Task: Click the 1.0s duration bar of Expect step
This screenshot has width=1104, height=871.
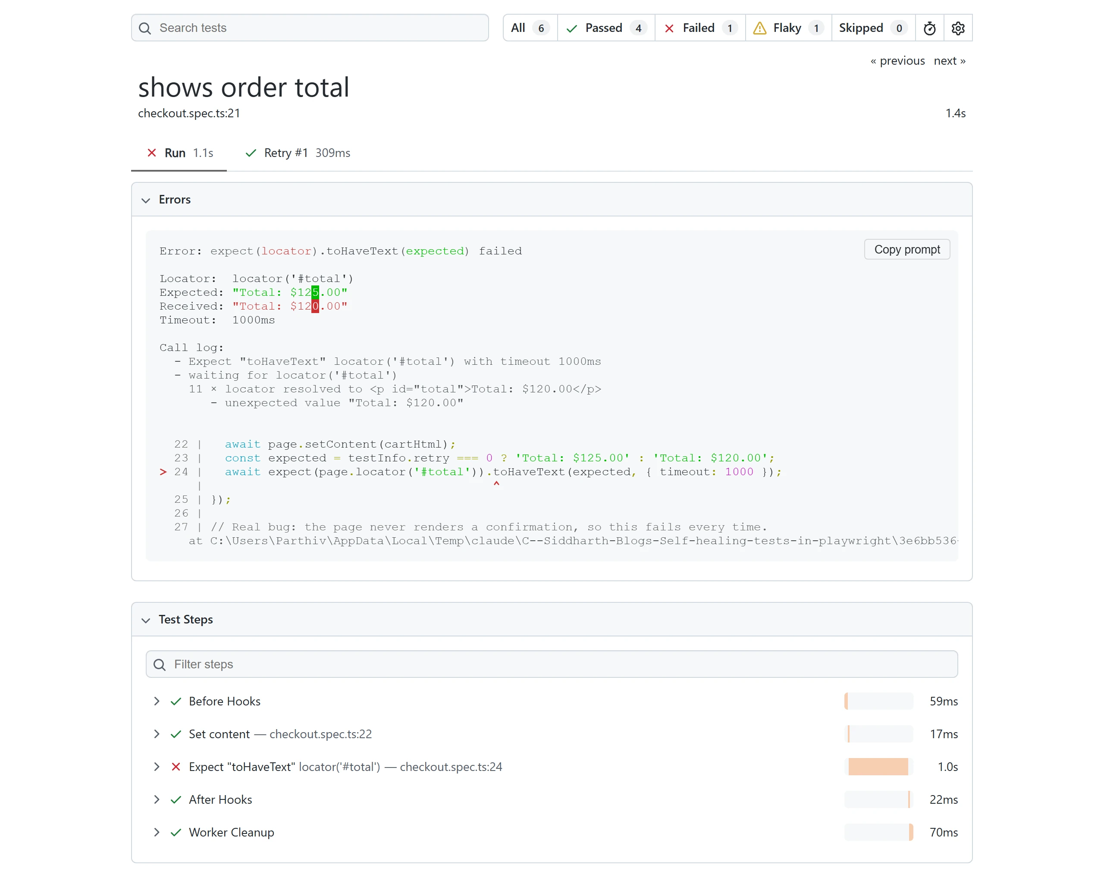Action: click(878, 767)
